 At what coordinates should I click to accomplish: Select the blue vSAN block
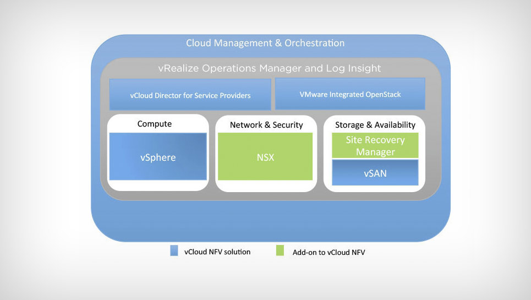tap(375, 173)
